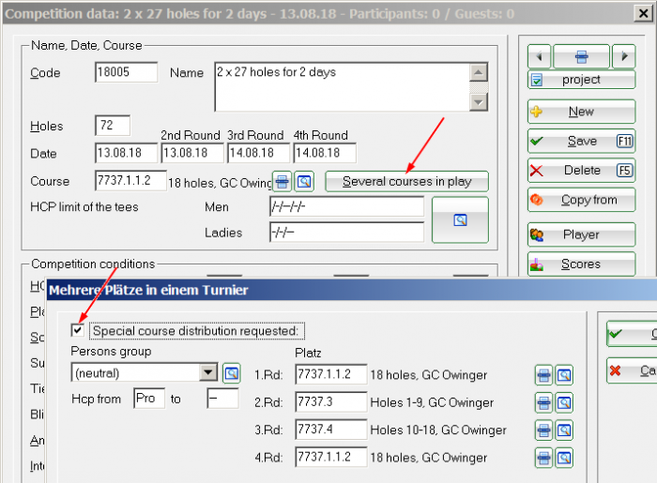Image resolution: width=657 pixels, height=483 pixels.
Task: Click the list icon between navigation arrows
Action: (x=581, y=56)
